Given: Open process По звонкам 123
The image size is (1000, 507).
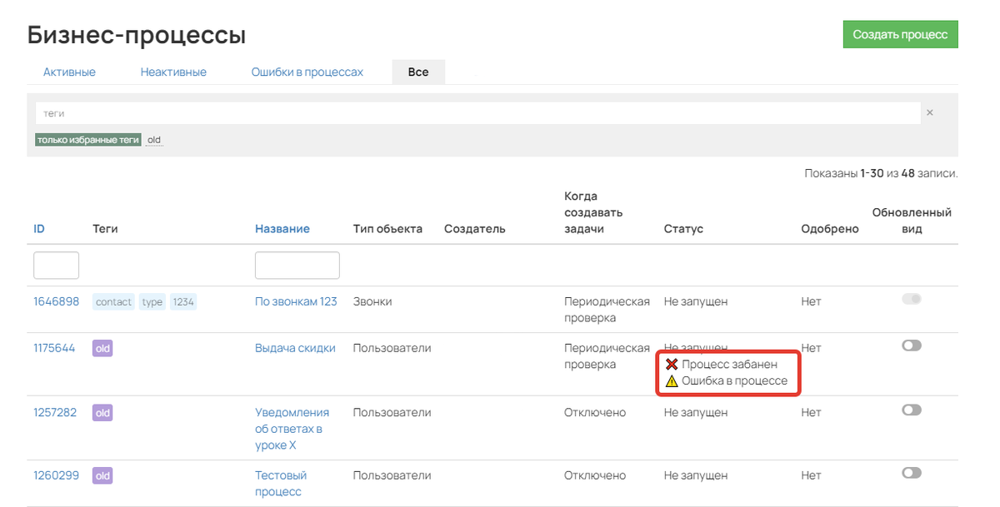Looking at the screenshot, I should (296, 301).
